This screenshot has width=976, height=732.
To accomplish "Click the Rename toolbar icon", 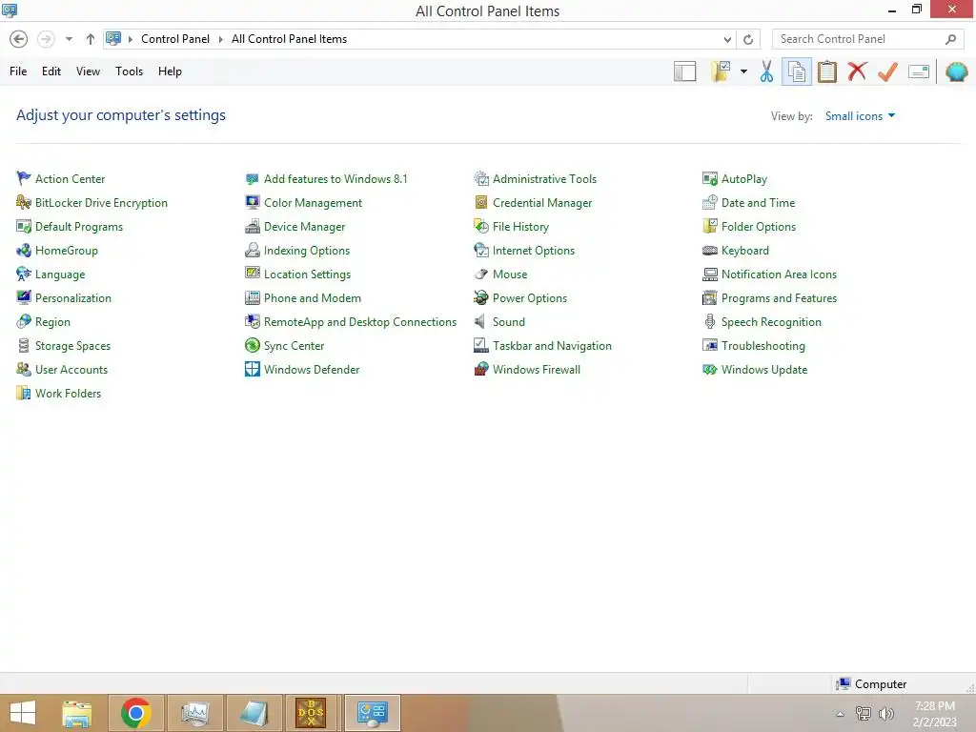I will (919, 71).
